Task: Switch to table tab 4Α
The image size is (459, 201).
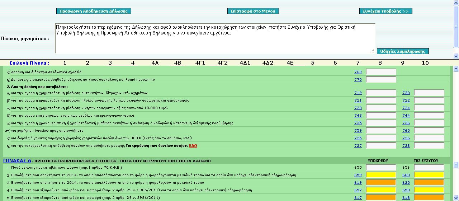Action: [x=155, y=63]
